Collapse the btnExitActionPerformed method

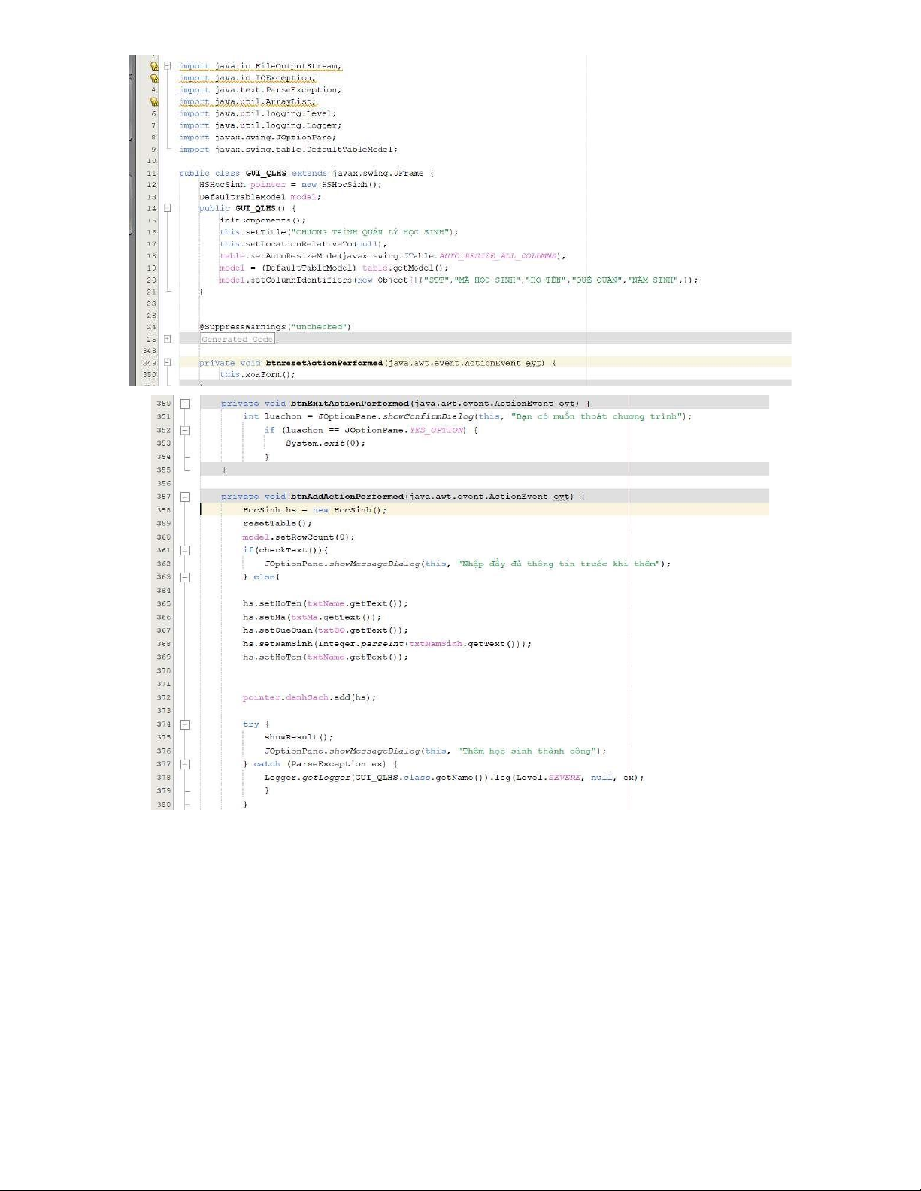[x=185, y=404]
